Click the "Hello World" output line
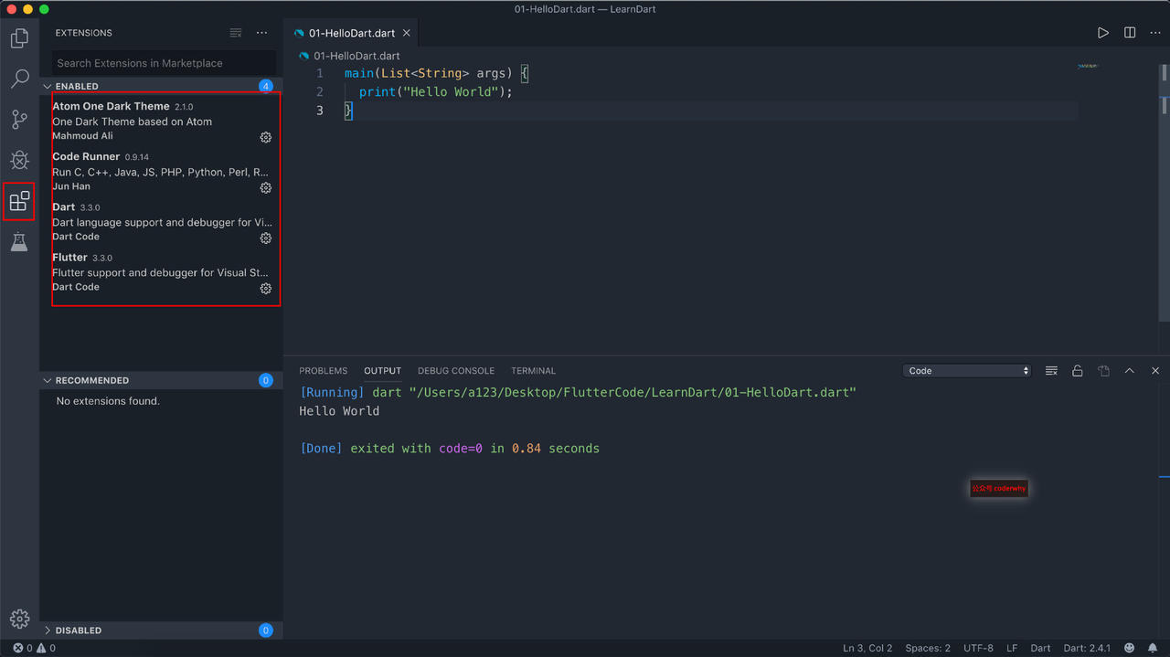 339,411
